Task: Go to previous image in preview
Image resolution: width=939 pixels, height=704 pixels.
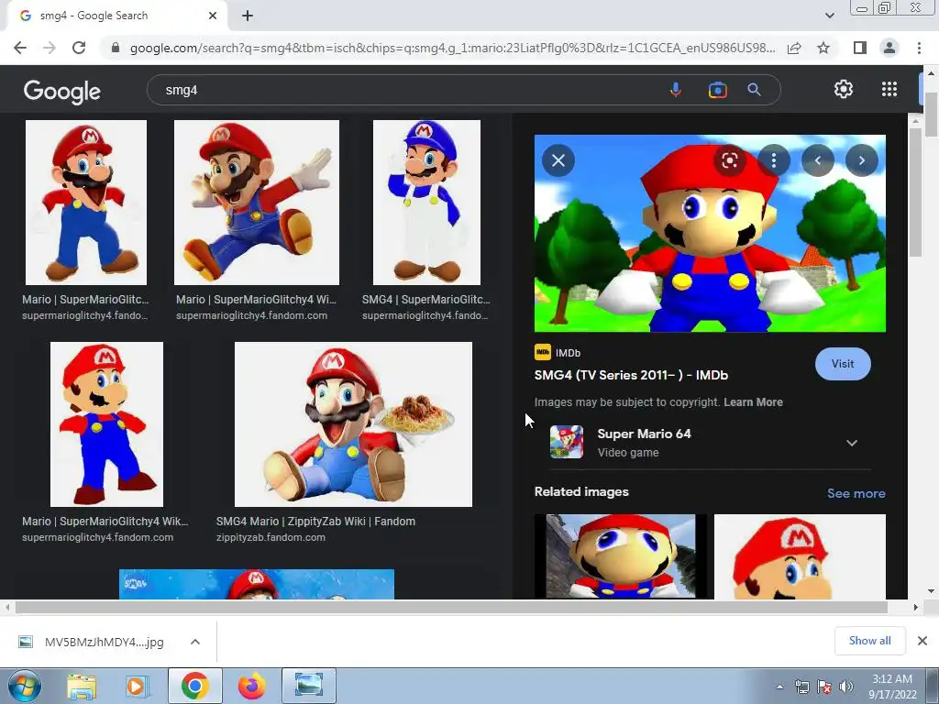Action: click(817, 160)
